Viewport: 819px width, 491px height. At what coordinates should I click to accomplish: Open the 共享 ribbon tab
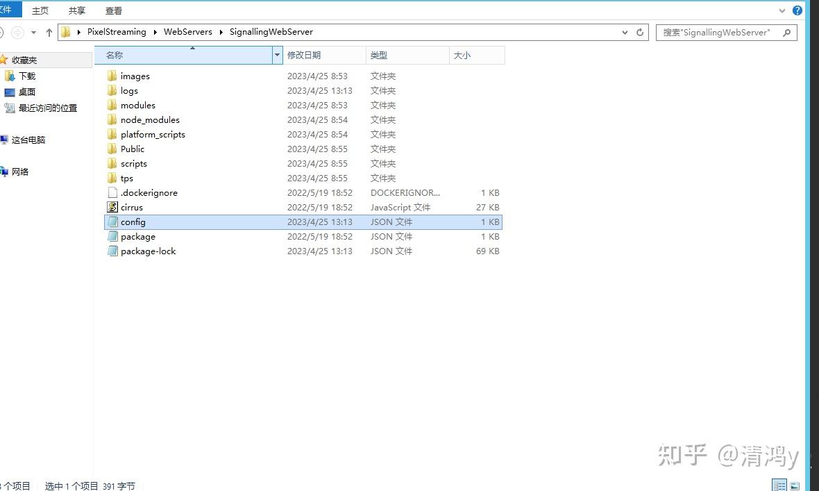point(77,10)
